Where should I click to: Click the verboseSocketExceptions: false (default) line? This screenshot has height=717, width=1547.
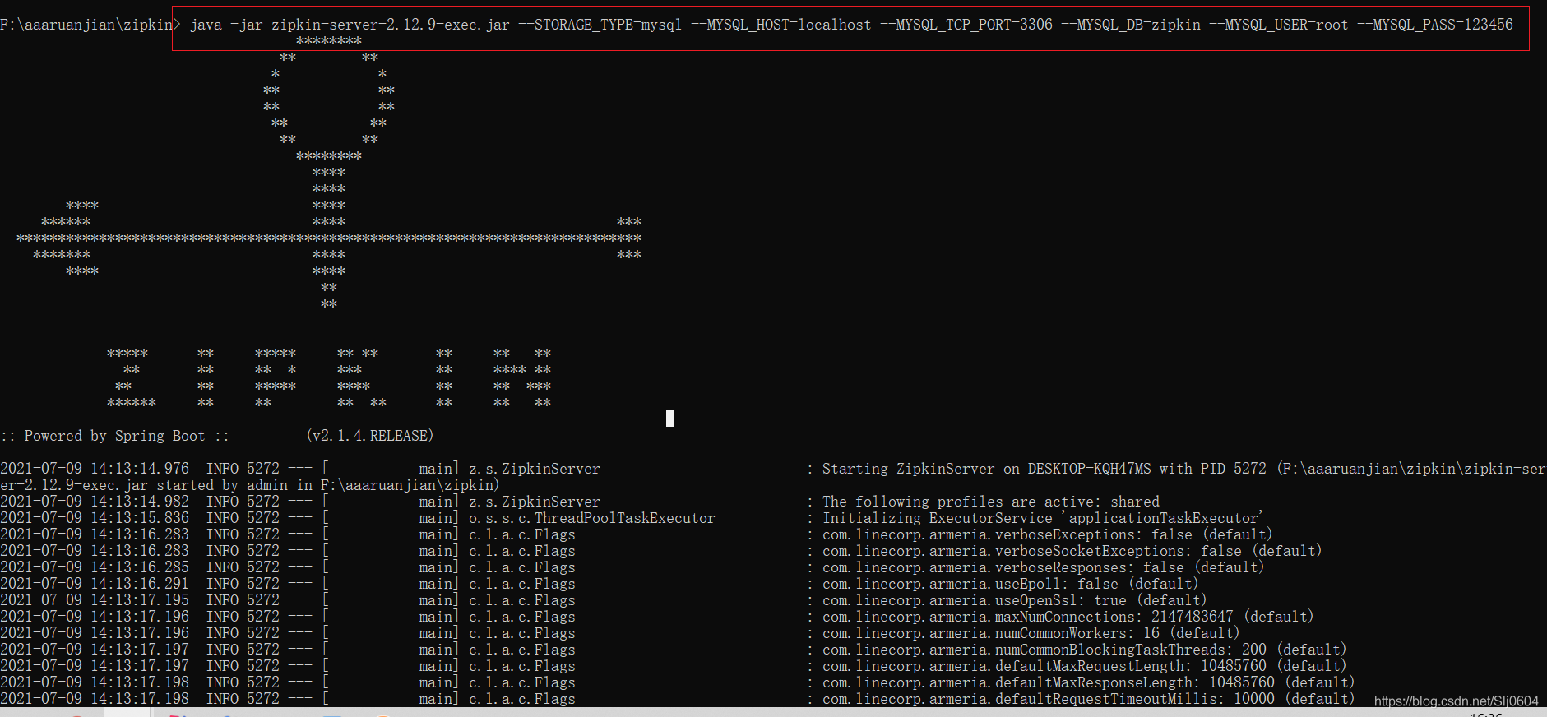click(x=1072, y=551)
